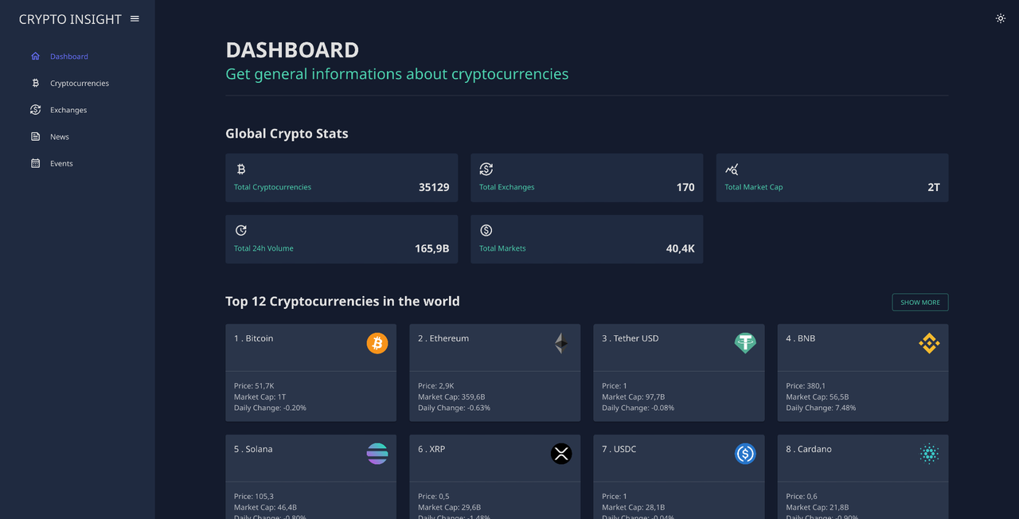Viewport: 1019px width, 519px height.
Task: Click the 'Total Cryptocurrencies' label
Action: pyautogui.click(x=272, y=187)
